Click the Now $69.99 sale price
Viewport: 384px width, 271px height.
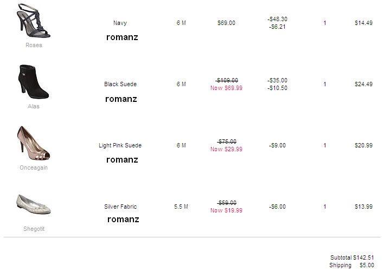click(226, 88)
